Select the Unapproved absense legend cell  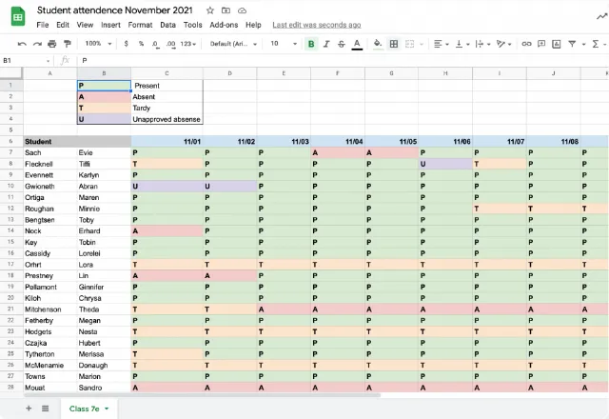[x=167, y=119]
